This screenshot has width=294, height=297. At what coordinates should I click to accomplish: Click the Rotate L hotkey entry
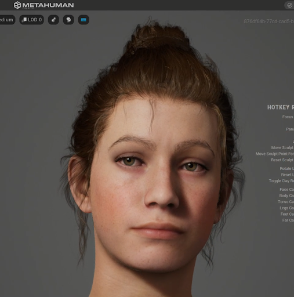pyautogui.click(x=286, y=169)
